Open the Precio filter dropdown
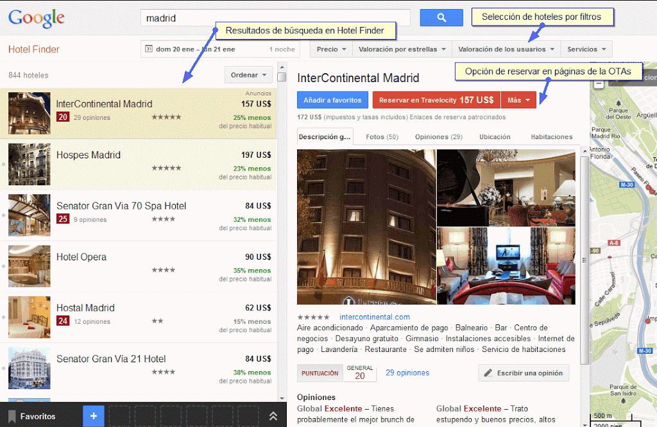Viewport: 657px width, 427px height. [x=331, y=49]
